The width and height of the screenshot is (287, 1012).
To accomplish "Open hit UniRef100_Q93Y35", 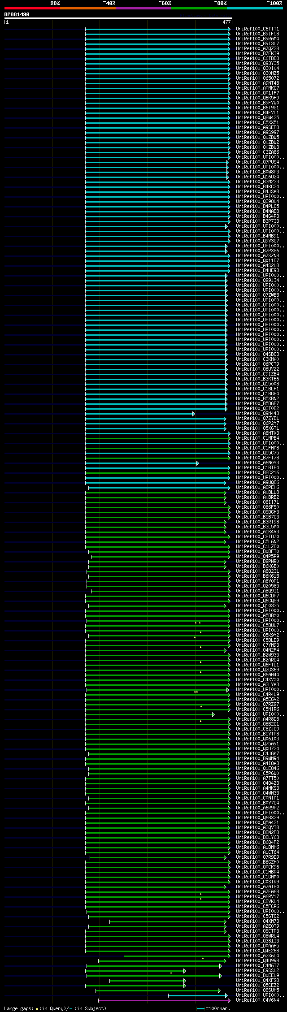I will pos(257,63).
